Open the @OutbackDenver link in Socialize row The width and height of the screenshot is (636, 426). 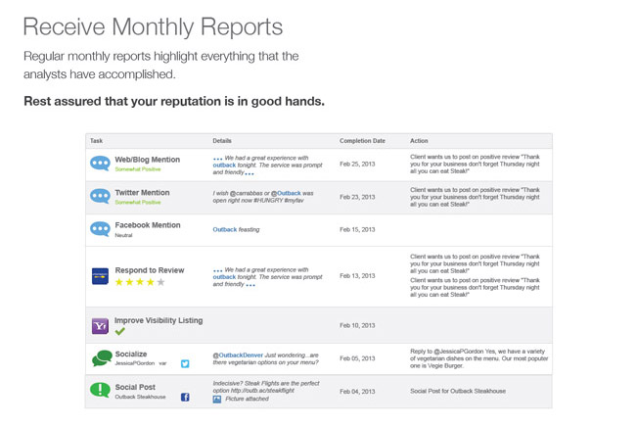click(238, 355)
